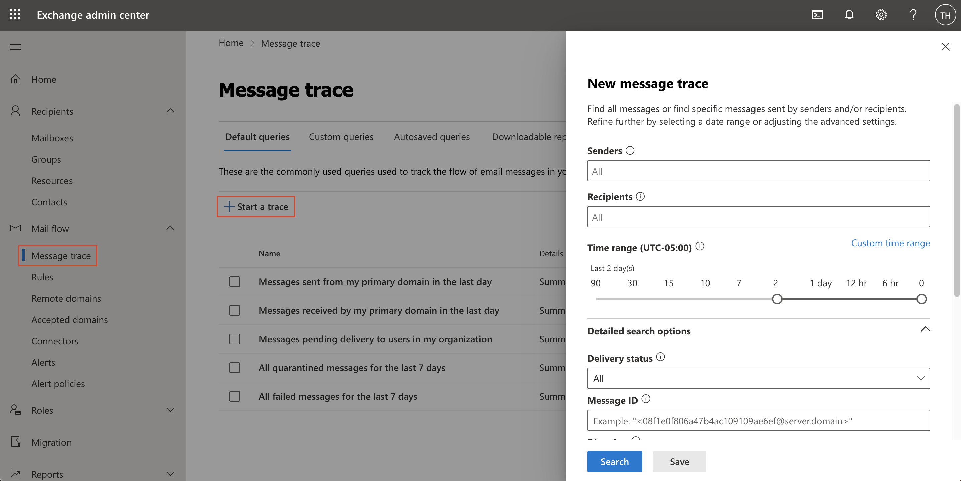Open the help question mark icon
The width and height of the screenshot is (961, 481).
(913, 15)
